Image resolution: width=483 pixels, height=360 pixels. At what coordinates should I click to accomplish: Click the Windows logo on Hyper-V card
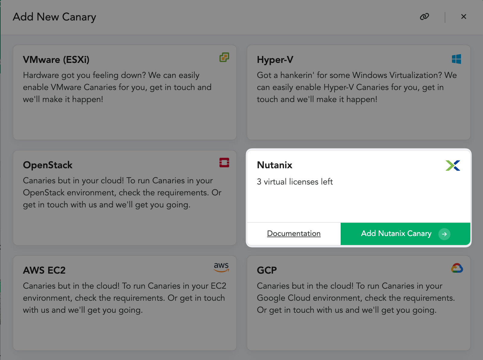[456, 59]
